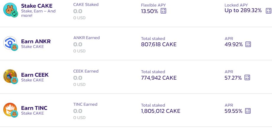Click the CAKE Staked amount

[78, 11]
